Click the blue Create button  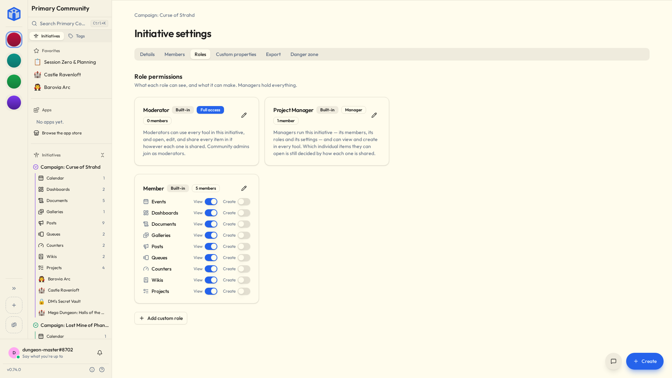(x=645, y=361)
